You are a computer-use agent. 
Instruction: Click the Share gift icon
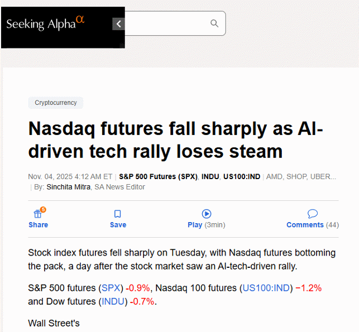tap(38, 214)
